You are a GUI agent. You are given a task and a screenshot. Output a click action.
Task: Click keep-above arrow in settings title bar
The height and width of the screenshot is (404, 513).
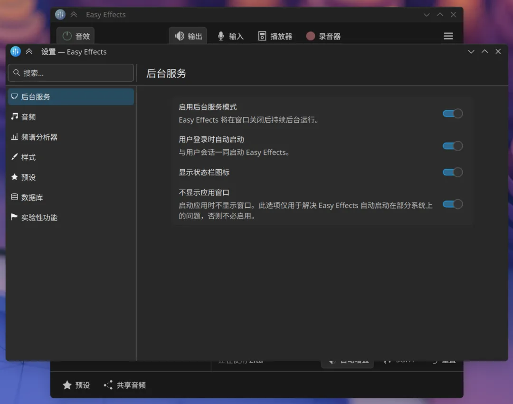pos(29,51)
